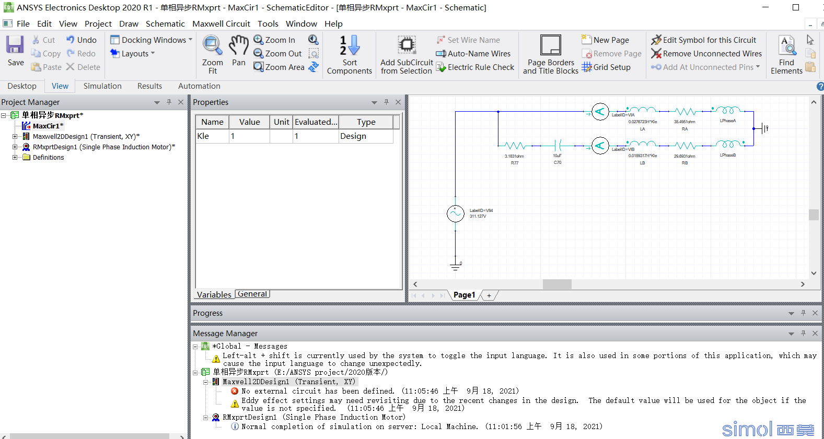Click the arrow pointer icon beside Find Elements
The image size is (824, 439).
coord(810,40)
